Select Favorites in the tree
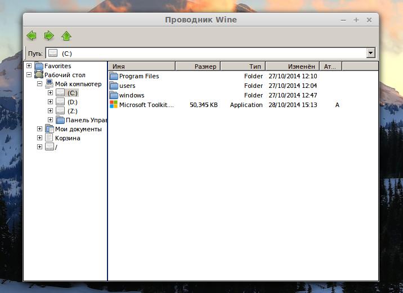Image resolution: width=403 pixels, height=293 pixels. coord(58,66)
